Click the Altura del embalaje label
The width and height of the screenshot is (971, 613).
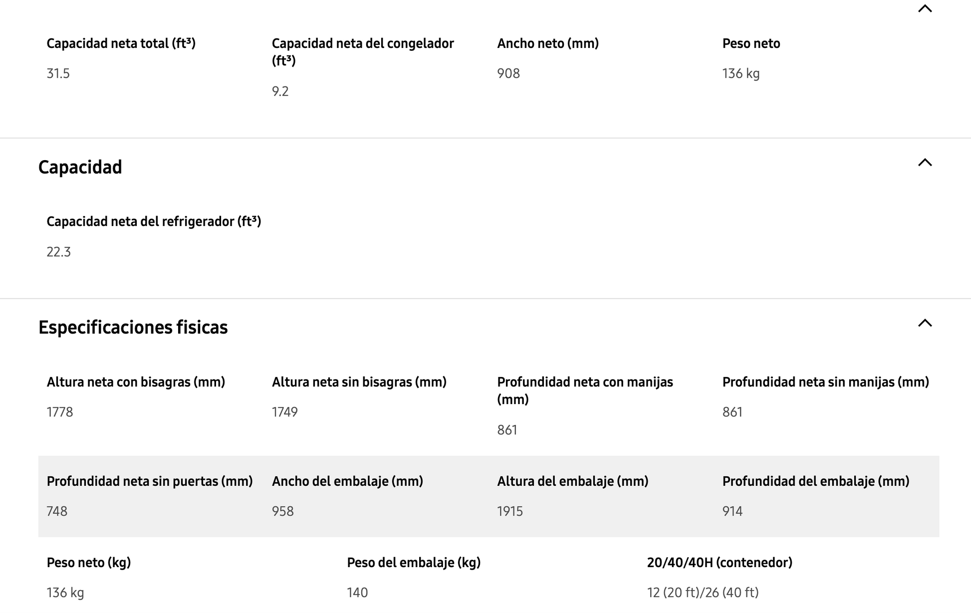[572, 481]
